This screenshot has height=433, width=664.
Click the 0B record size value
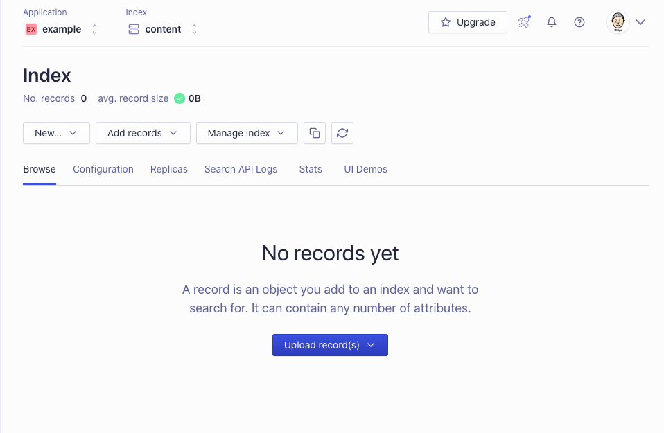(x=194, y=98)
